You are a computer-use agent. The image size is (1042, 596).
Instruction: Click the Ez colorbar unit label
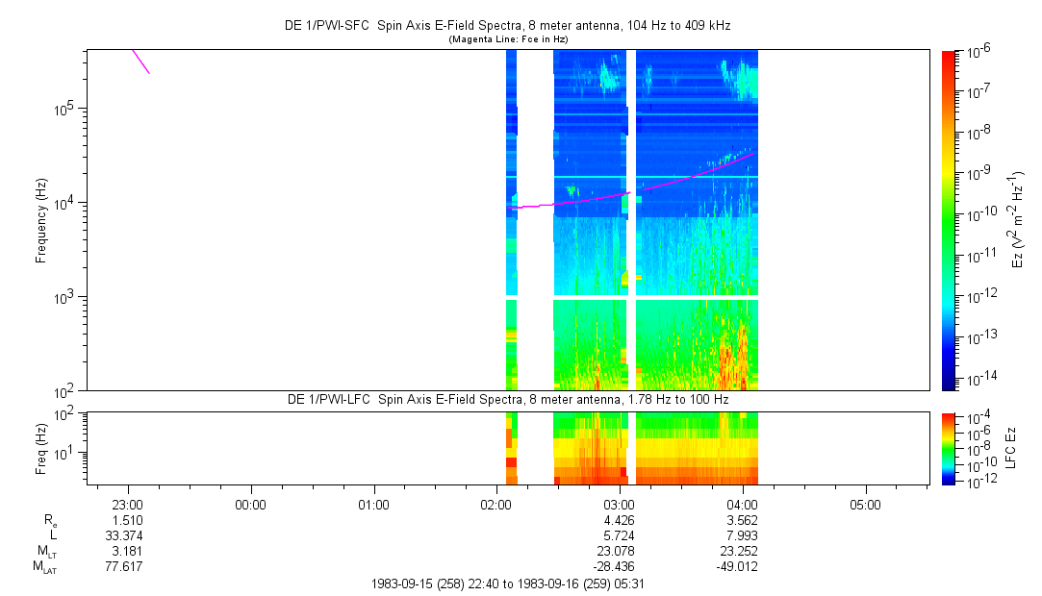[1018, 218]
